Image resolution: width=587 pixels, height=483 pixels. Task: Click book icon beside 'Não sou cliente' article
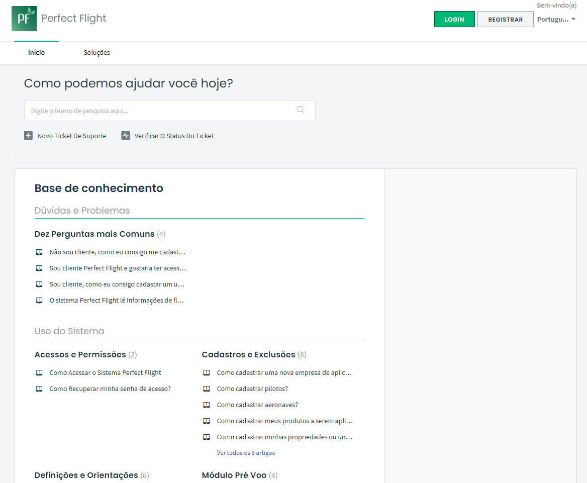tap(39, 252)
